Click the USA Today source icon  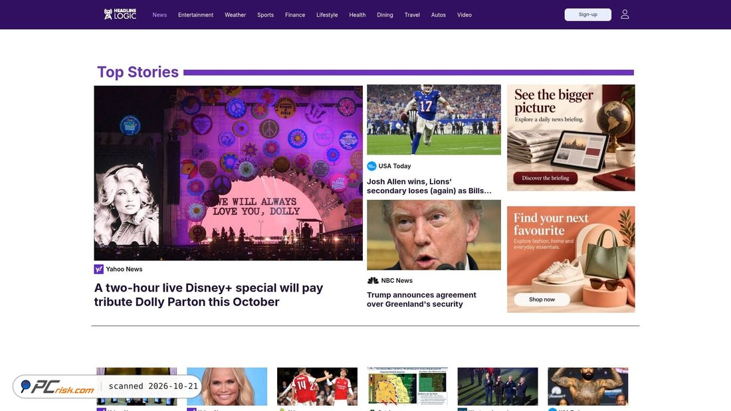pos(371,166)
